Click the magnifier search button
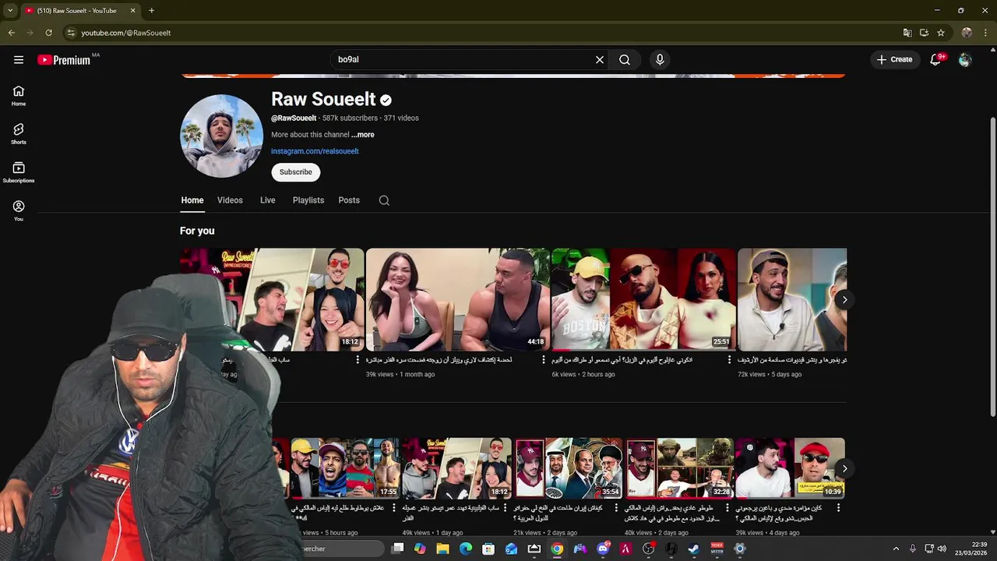Viewport: 997px width, 561px height. click(625, 60)
